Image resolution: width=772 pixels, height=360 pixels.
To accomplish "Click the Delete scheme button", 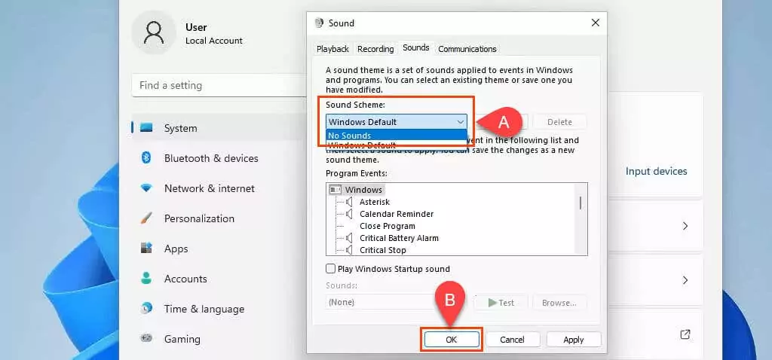I will (x=560, y=122).
